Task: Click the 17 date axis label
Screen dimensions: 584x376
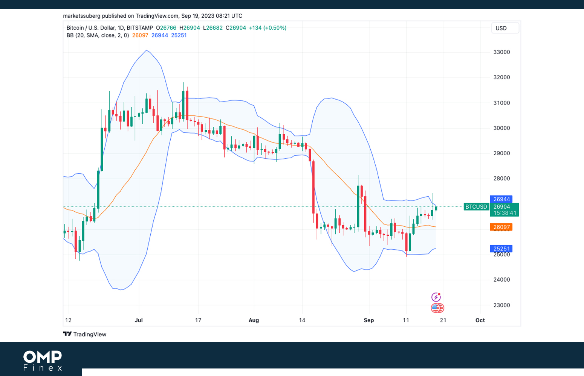Action: [198, 320]
